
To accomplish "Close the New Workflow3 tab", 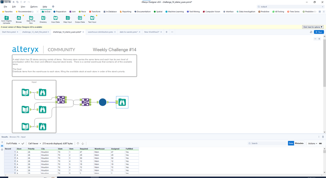I will (x=161, y=32).
